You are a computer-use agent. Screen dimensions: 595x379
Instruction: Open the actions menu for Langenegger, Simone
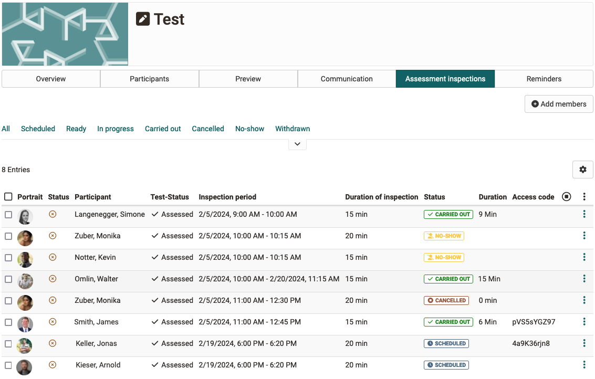click(x=584, y=214)
